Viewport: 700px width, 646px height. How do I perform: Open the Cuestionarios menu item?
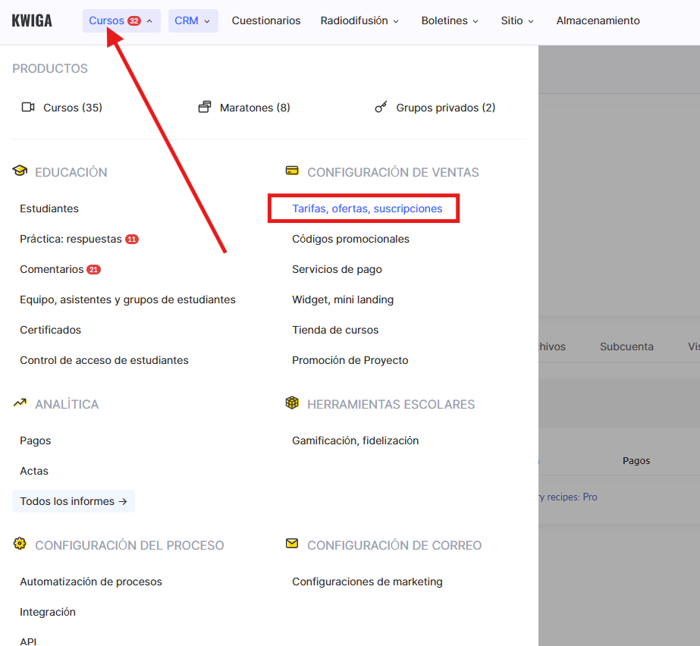(x=265, y=20)
